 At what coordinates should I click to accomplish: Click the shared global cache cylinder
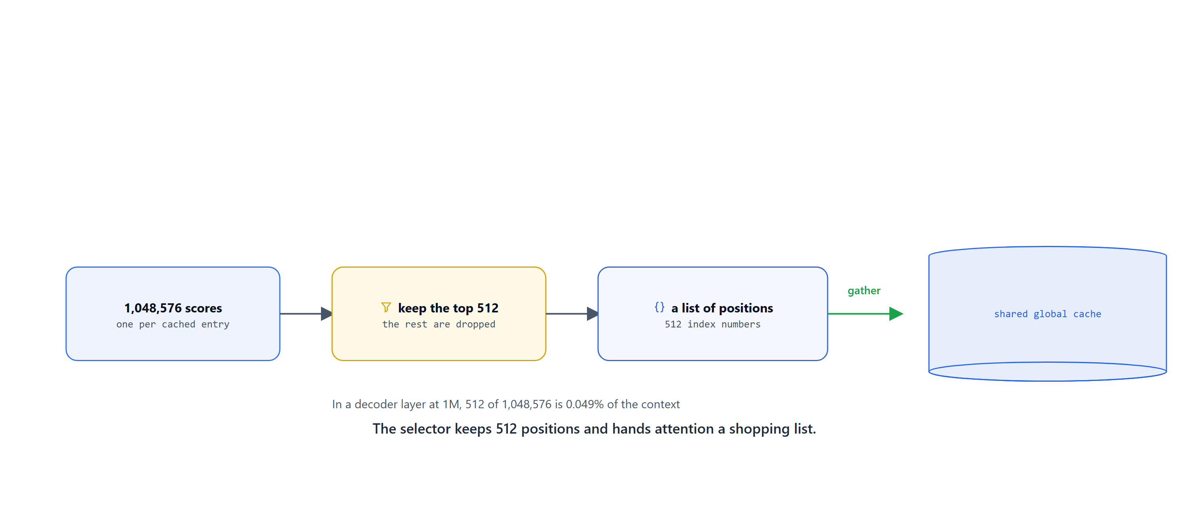click(1047, 314)
